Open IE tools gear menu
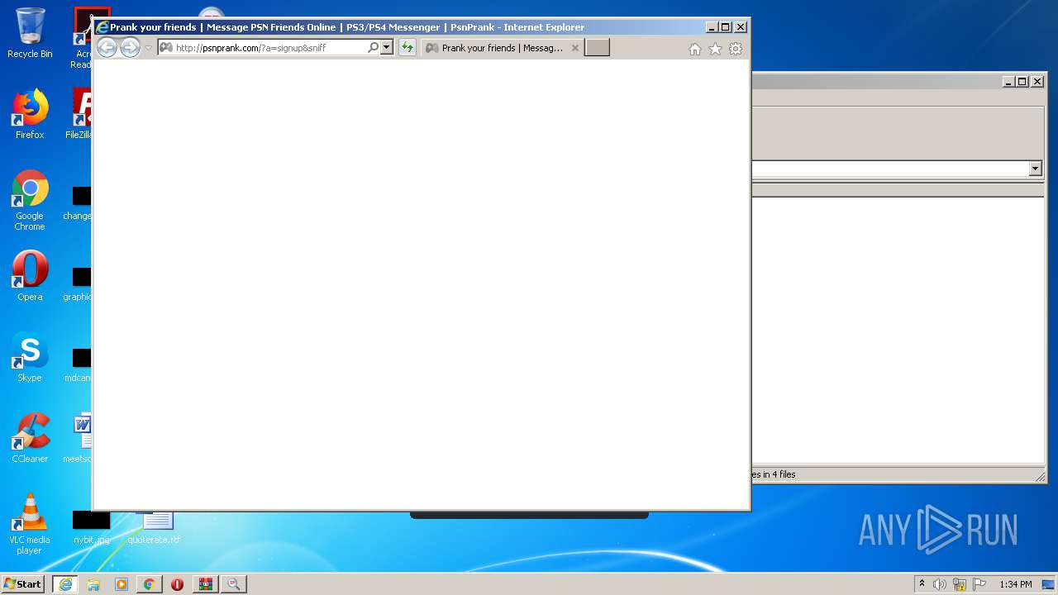 pos(736,50)
